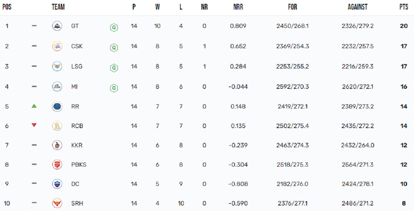The width and height of the screenshot is (414, 211).
Task: Click the TEAM column header
Action: pos(58,7)
